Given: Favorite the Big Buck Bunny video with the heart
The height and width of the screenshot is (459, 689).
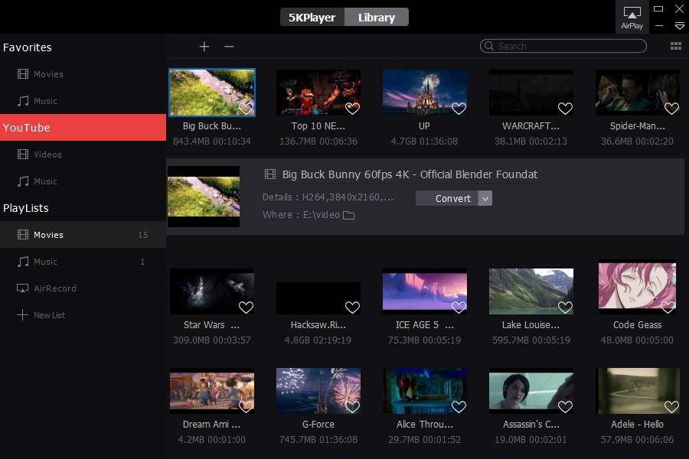Looking at the screenshot, I should tap(246, 109).
